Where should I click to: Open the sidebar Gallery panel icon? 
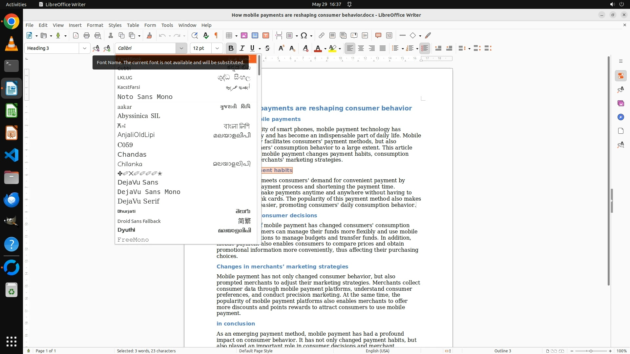pyautogui.click(x=620, y=104)
